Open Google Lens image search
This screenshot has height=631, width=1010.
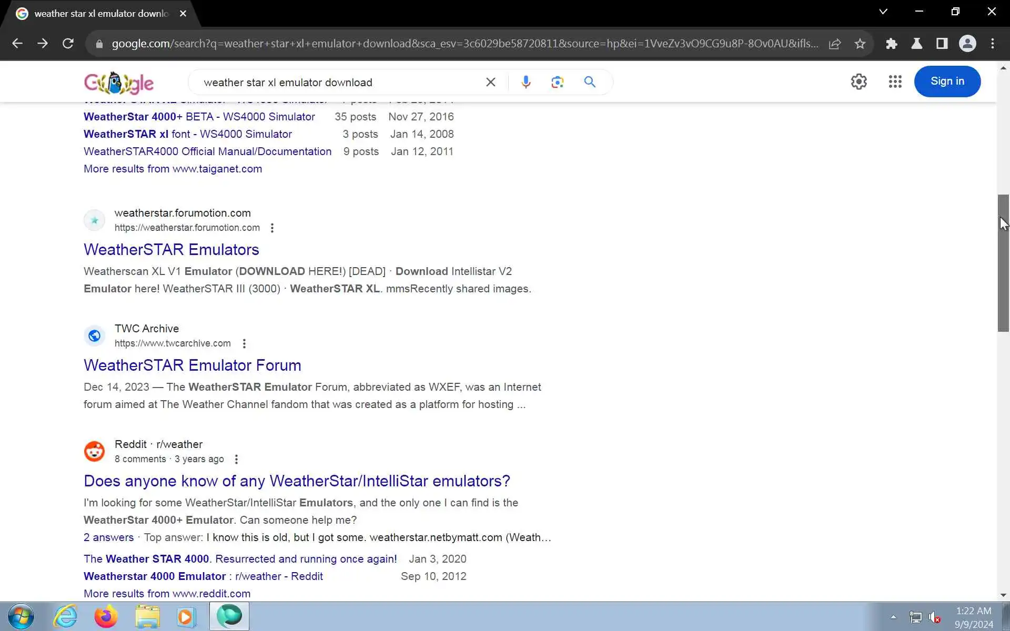[x=557, y=82]
